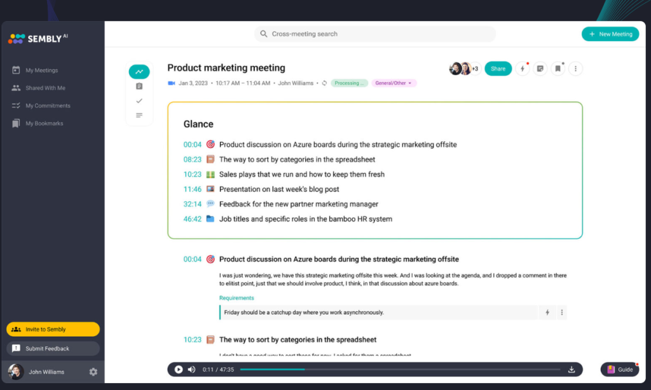The height and width of the screenshot is (390, 651).
Task: Open options menu on Friday catchup requirement
Action: pos(562,313)
